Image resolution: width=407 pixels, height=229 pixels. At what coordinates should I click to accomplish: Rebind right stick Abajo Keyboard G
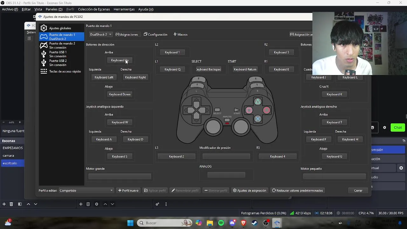(334, 156)
